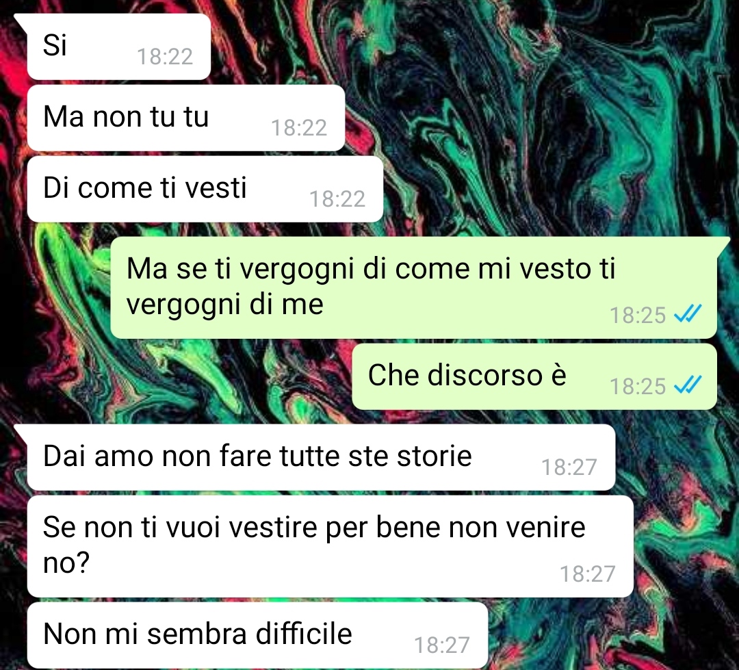This screenshot has height=670, width=739.
Task: Tap the 'Di come ti vesti' message
Action: 205,189
